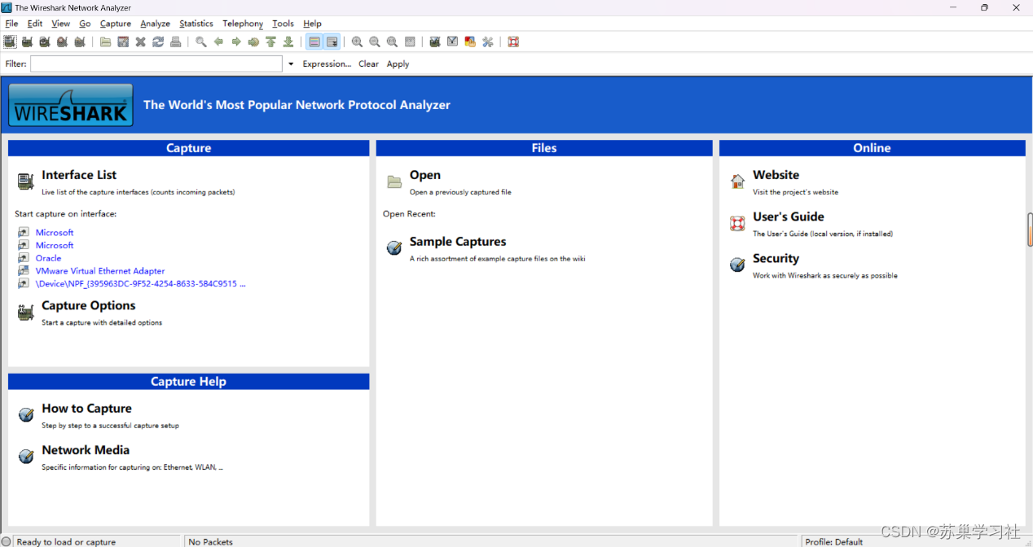Click the adapter icon beside Oracle interface

24,258
